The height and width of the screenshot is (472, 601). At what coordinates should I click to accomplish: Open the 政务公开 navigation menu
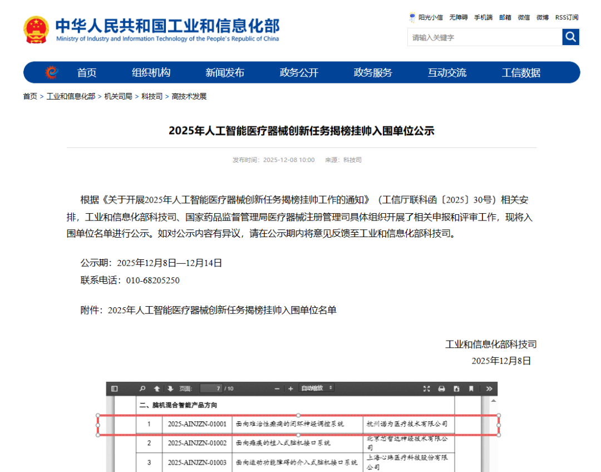[299, 72]
